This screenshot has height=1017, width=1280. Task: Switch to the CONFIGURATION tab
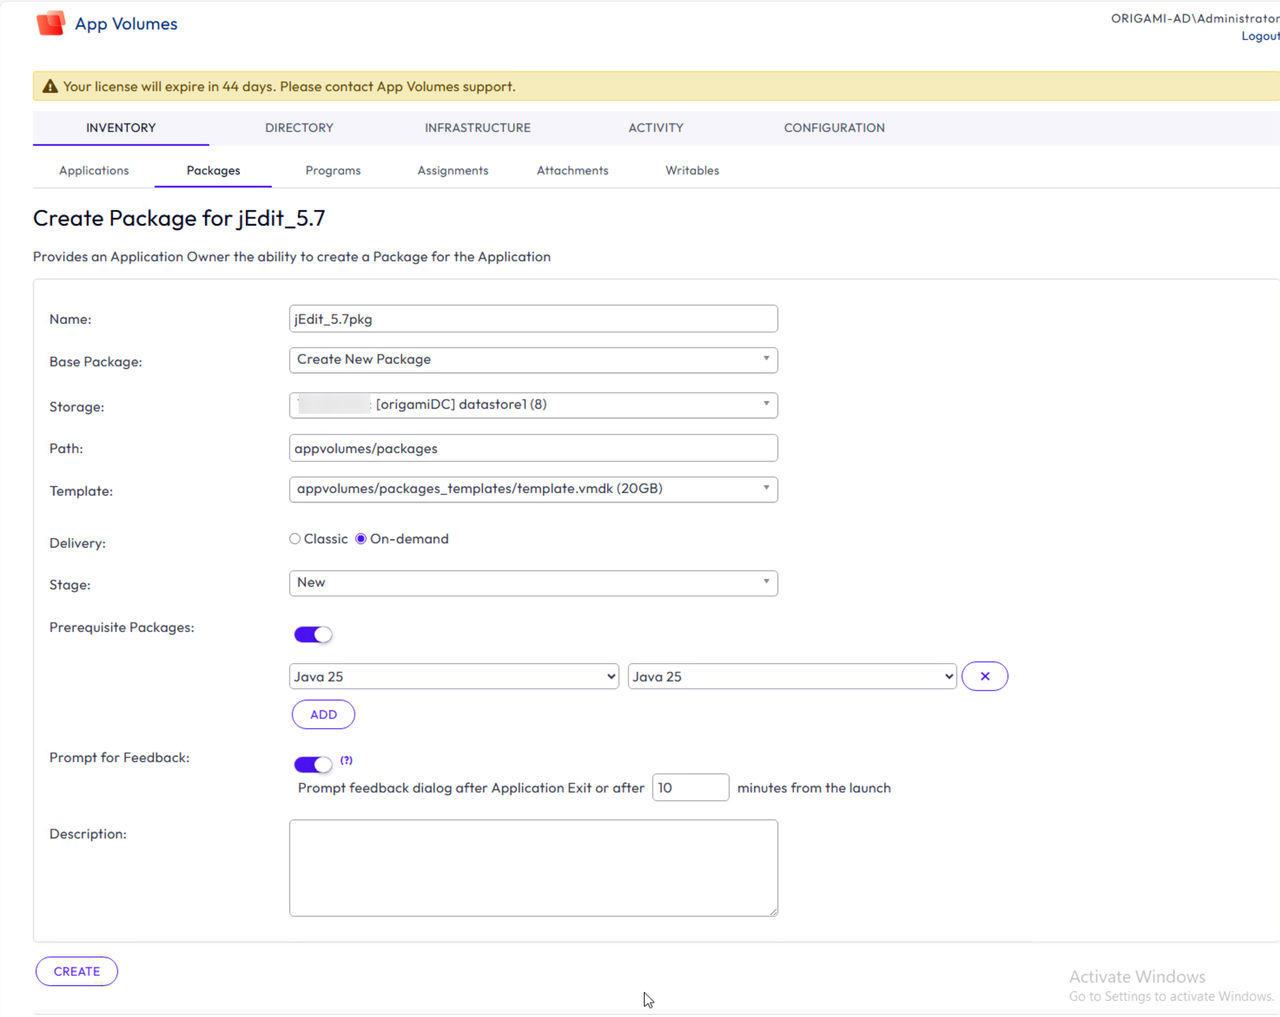834,127
